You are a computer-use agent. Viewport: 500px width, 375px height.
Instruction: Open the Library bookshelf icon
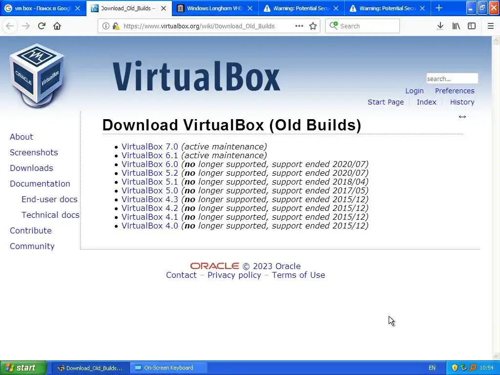coord(456,26)
